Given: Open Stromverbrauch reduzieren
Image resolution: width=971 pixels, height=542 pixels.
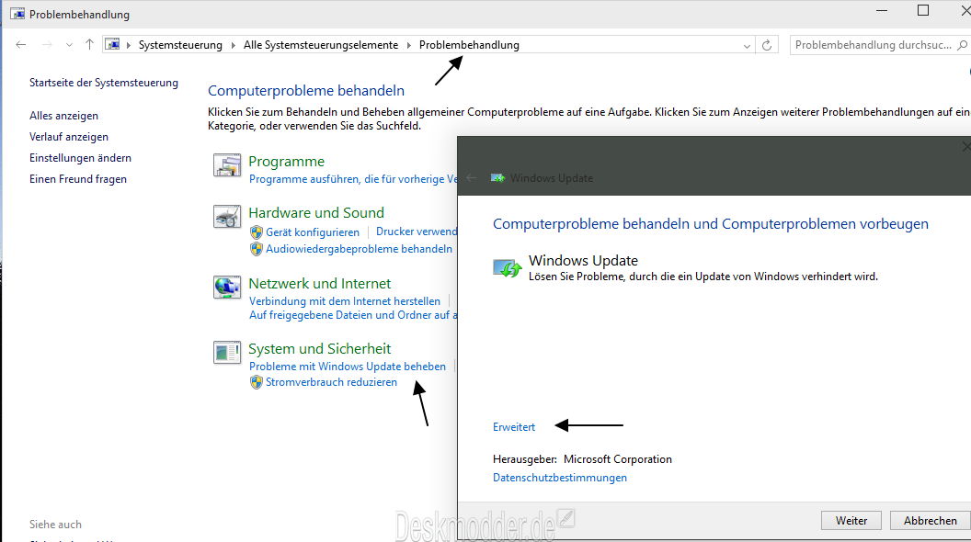Looking at the screenshot, I should [331, 382].
